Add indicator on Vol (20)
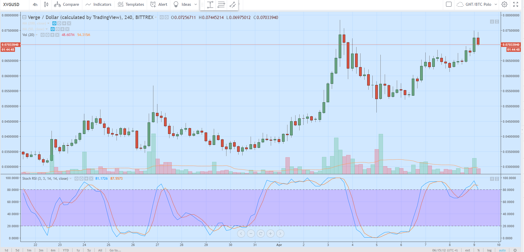This screenshot has width=524, height=252. (x=52, y=35)
